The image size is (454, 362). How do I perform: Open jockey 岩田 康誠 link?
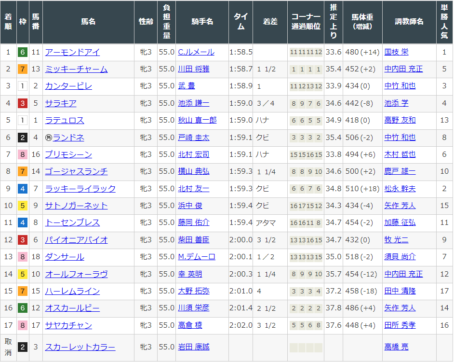point(193,347)
